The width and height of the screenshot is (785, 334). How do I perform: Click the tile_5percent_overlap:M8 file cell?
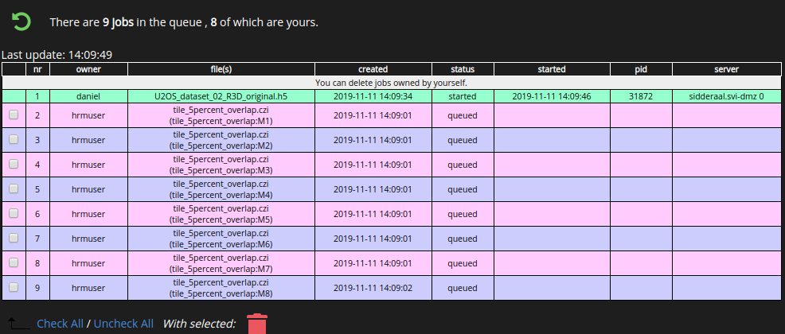[221, 288]
